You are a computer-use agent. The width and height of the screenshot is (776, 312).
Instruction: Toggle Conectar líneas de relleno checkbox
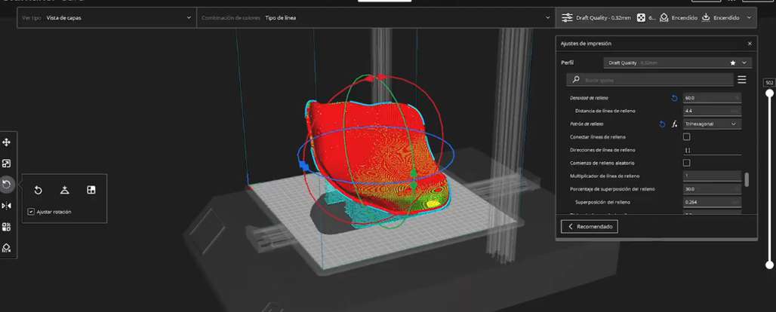pyautogui.click(x=686, y=137)
